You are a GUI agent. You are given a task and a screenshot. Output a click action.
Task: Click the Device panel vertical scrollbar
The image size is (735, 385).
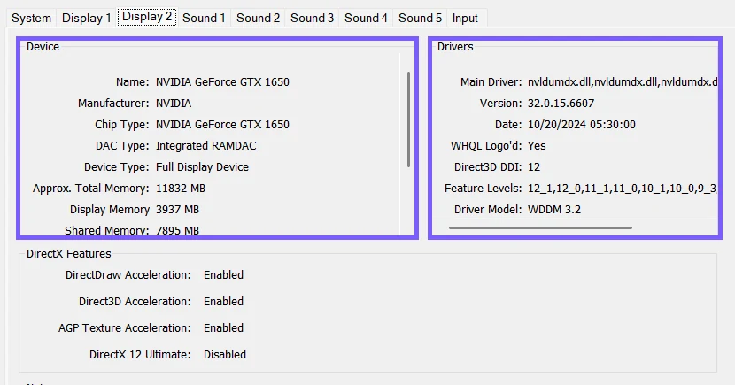pyautogui.click(x=409, y=119)
